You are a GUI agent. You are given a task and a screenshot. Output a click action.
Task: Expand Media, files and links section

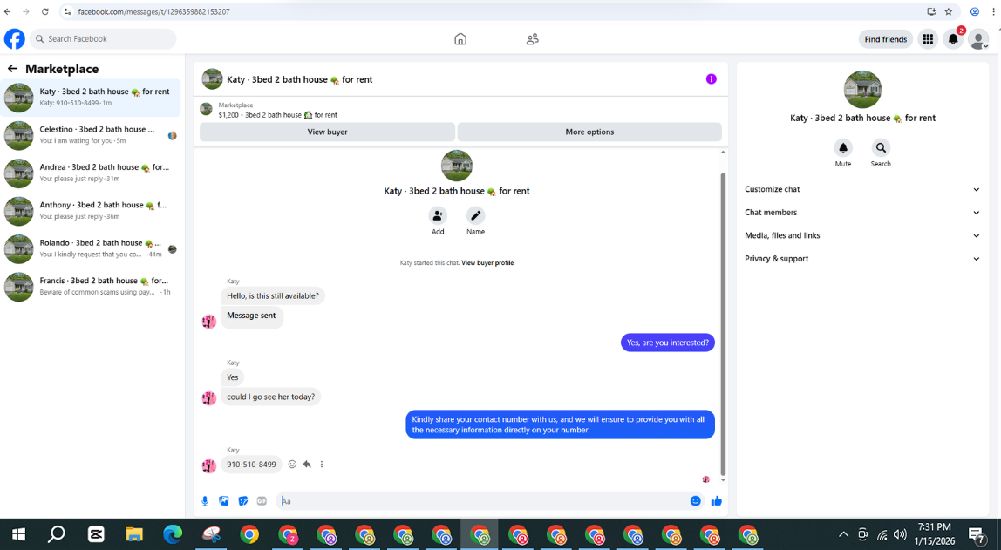[x=861, y=235]
